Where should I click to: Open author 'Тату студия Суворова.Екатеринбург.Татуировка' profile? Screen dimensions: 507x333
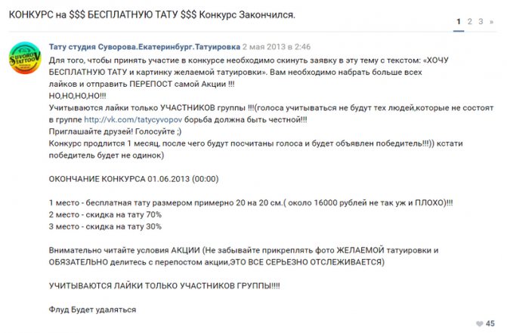[132, 46]
